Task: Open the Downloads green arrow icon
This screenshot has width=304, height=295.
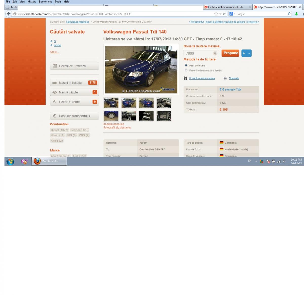Action: (296, 14)
